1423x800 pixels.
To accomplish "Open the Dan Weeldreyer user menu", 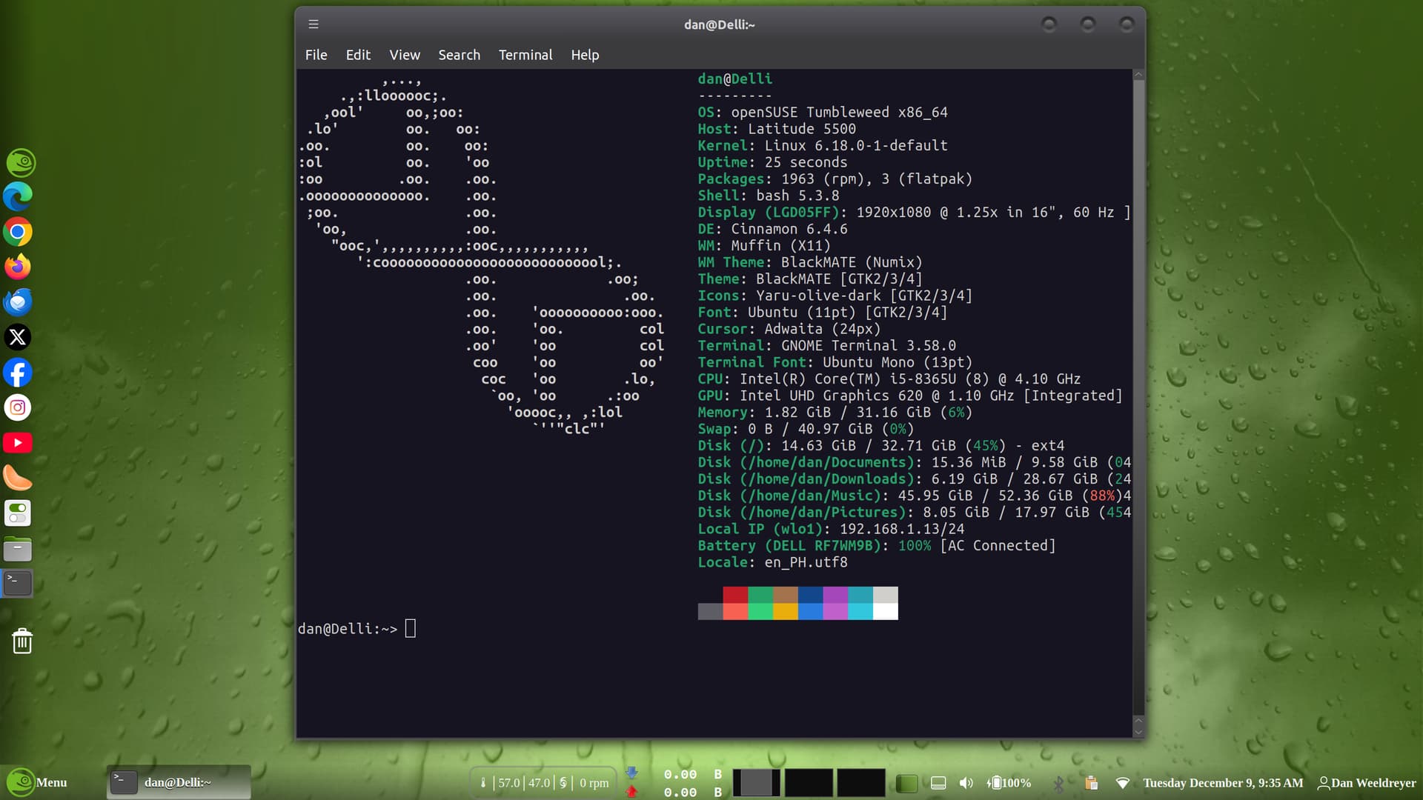I will 1366,783.
